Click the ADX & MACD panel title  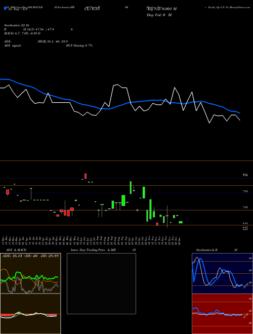coord(16,250)
